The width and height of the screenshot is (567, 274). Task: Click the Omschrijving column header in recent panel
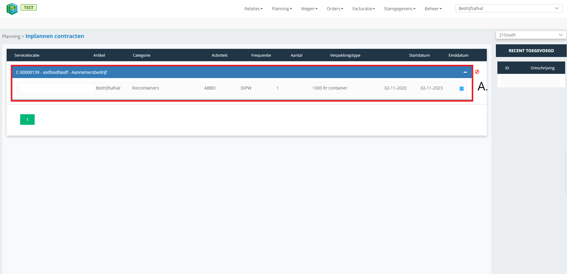point(543,68)
